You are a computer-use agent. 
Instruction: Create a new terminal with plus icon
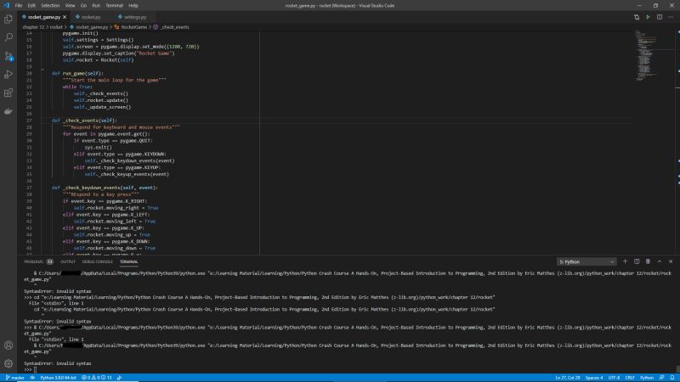tap(625, 261)
